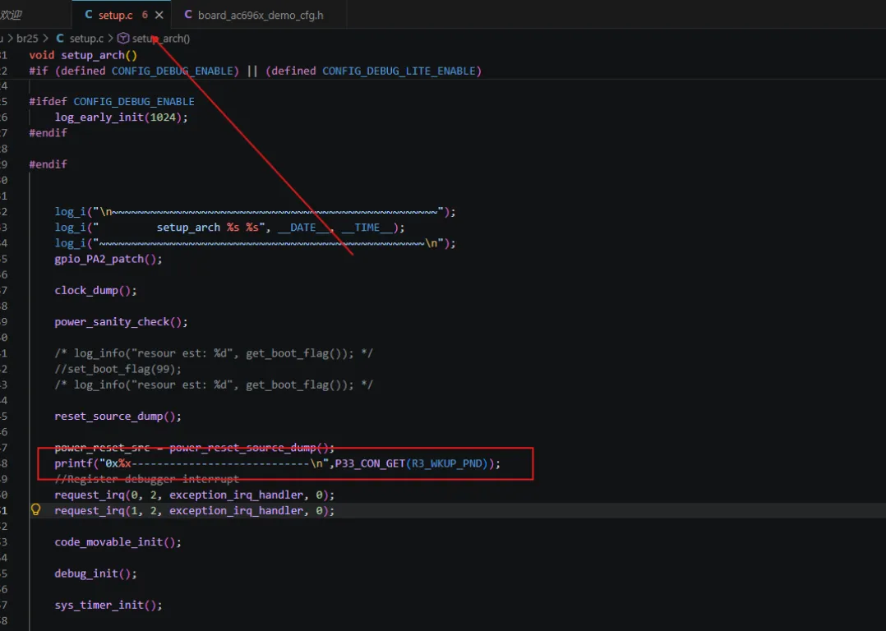Click the reset_source_dump() call
Screen dimensions: 886x631
click(118, 417)
